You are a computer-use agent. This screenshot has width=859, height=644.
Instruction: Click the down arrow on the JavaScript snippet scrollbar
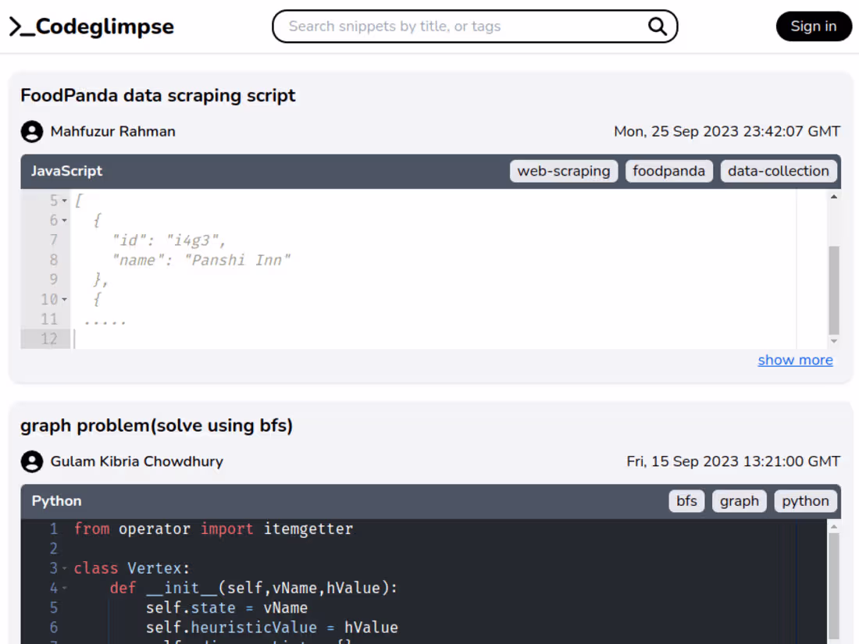(x=834, y=340)
